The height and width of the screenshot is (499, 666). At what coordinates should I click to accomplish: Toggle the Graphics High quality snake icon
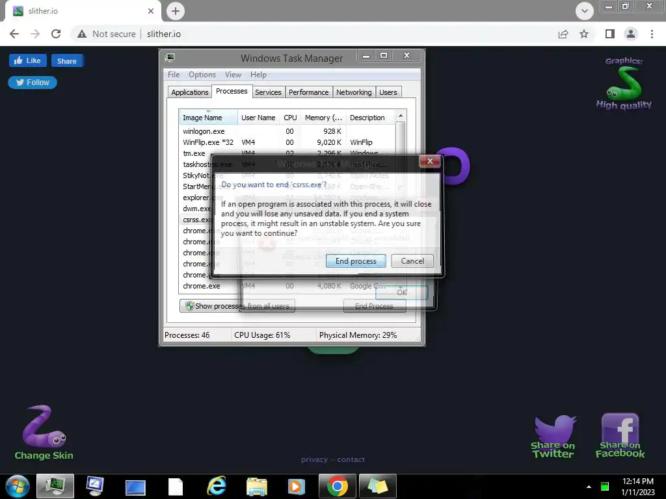(x=624, y=84)
